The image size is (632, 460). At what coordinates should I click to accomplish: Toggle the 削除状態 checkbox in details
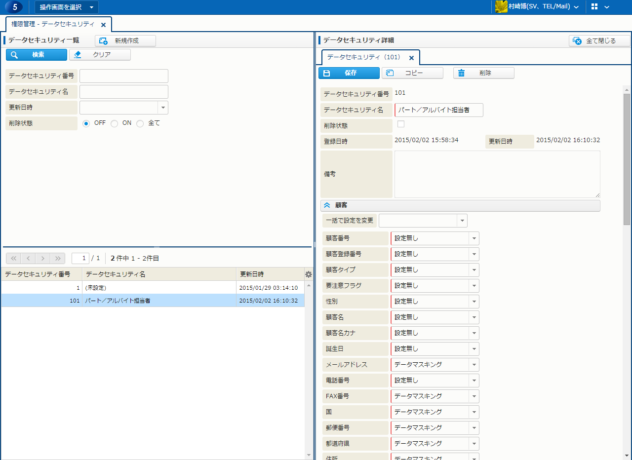click(401, 124)
